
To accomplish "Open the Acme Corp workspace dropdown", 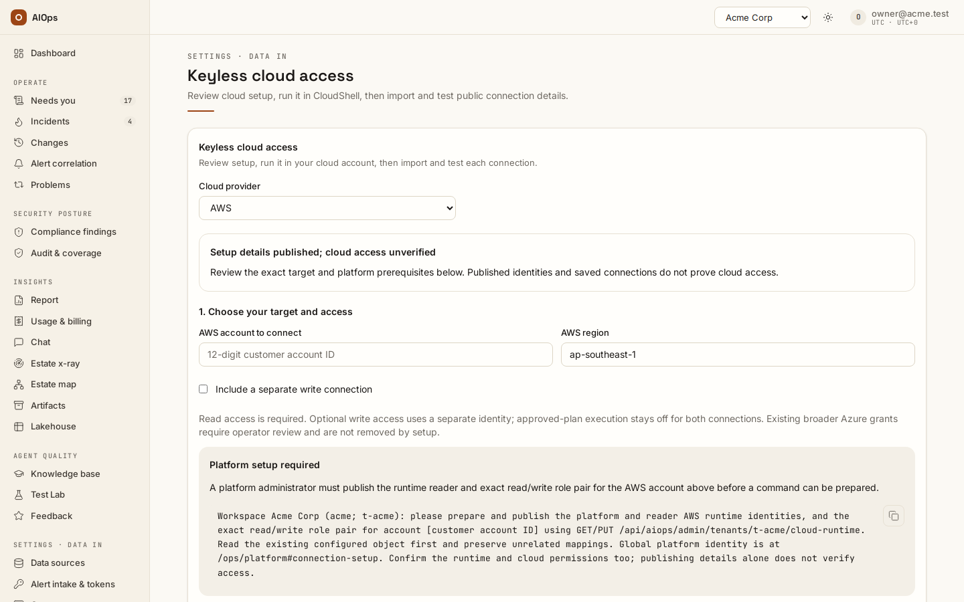I will pyautogui.click(x=762, y=17).
